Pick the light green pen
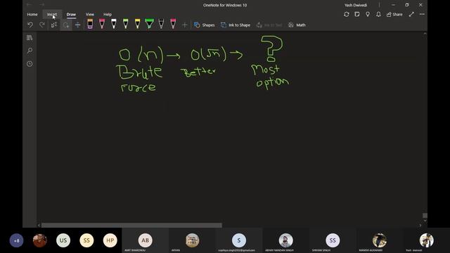This screenshot has height=253, width=450. 125,24
